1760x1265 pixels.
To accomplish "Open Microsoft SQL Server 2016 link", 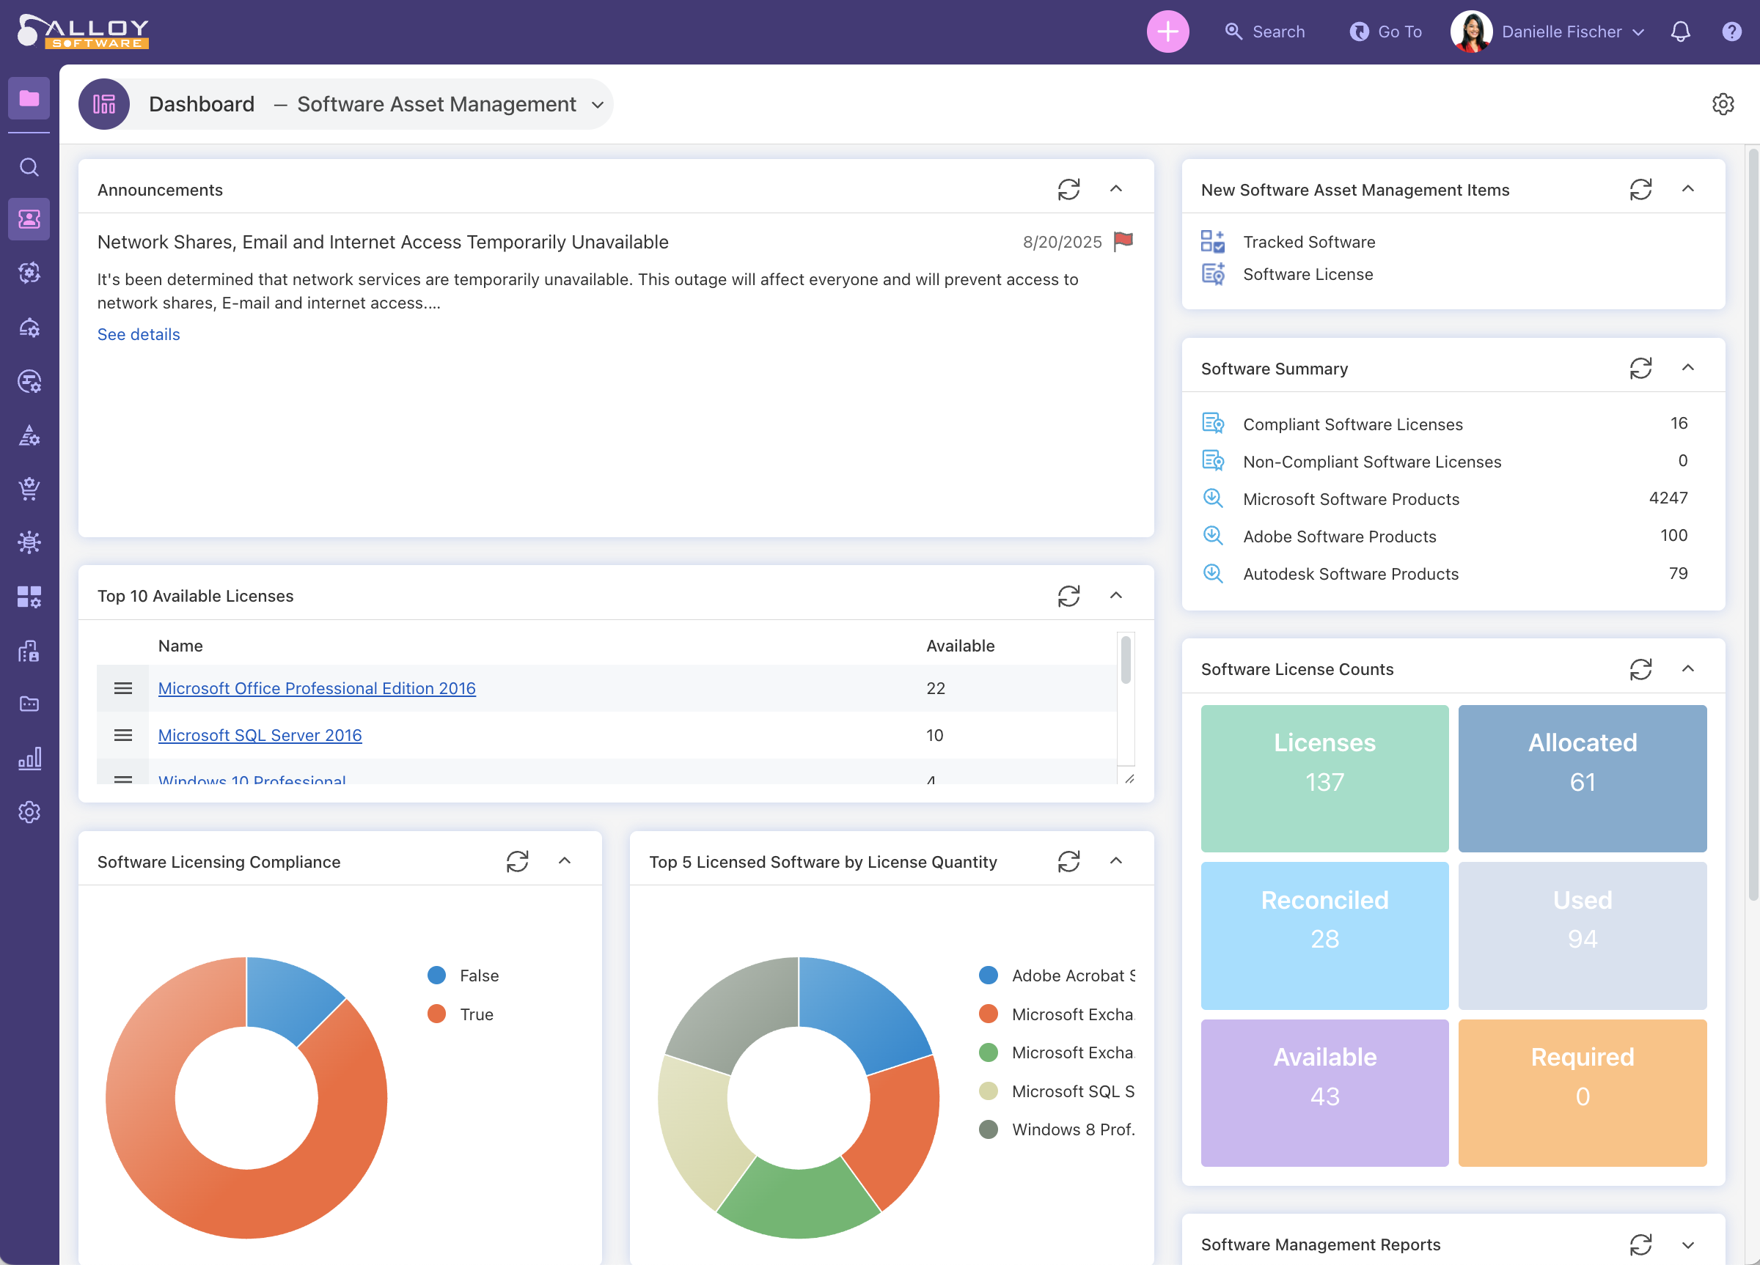I will click(260, 734).
